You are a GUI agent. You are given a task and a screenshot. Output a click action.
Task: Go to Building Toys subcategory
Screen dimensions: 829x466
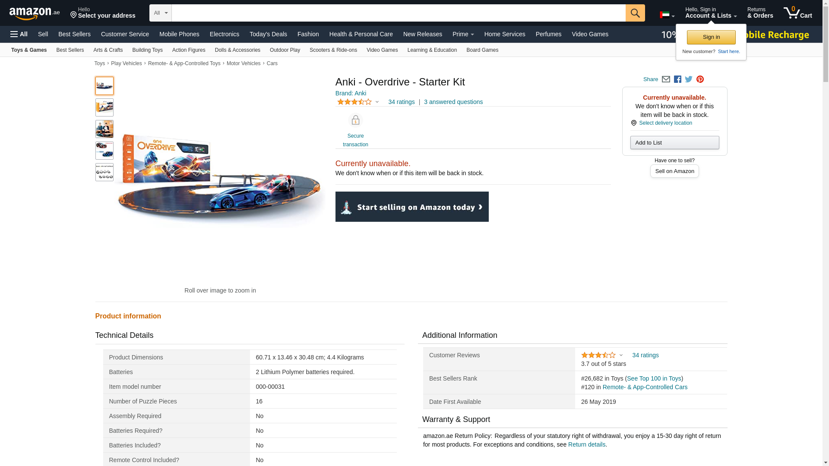pos(147,50)
